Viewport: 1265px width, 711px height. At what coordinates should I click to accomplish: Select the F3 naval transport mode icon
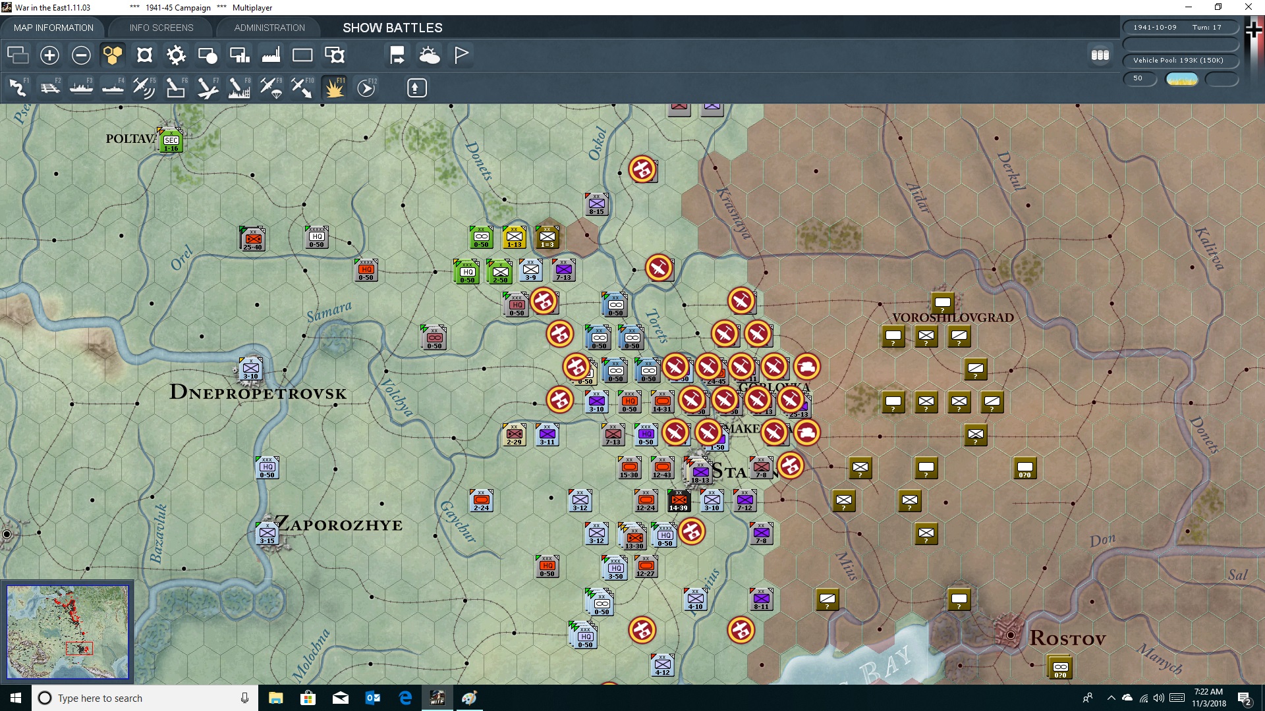pyautogui.click(x=81, y=87)
